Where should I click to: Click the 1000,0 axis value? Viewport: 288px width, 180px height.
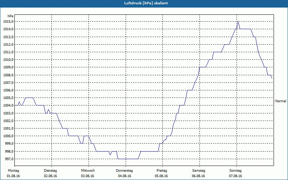tap(8, 136)
